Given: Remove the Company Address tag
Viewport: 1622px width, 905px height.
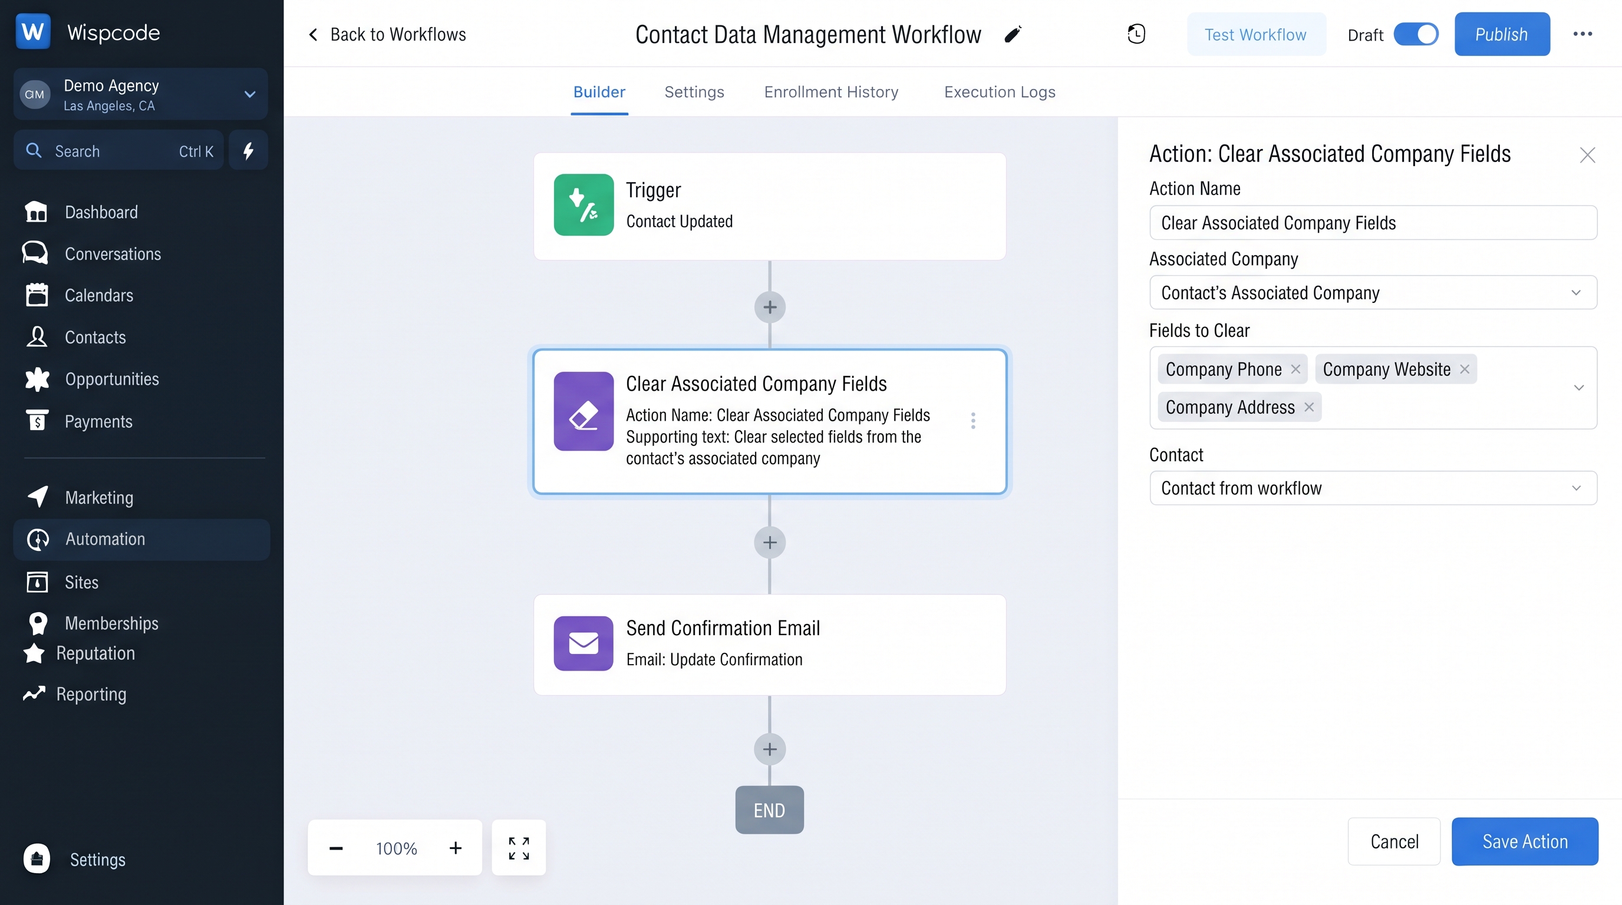Looking at the screenshot, I should (x=1309, y=407).
